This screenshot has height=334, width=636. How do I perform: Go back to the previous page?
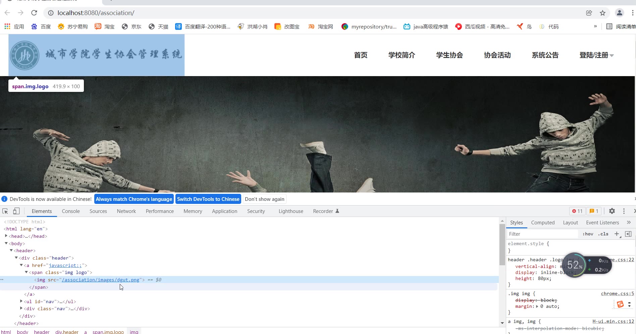tap(7, 13)
